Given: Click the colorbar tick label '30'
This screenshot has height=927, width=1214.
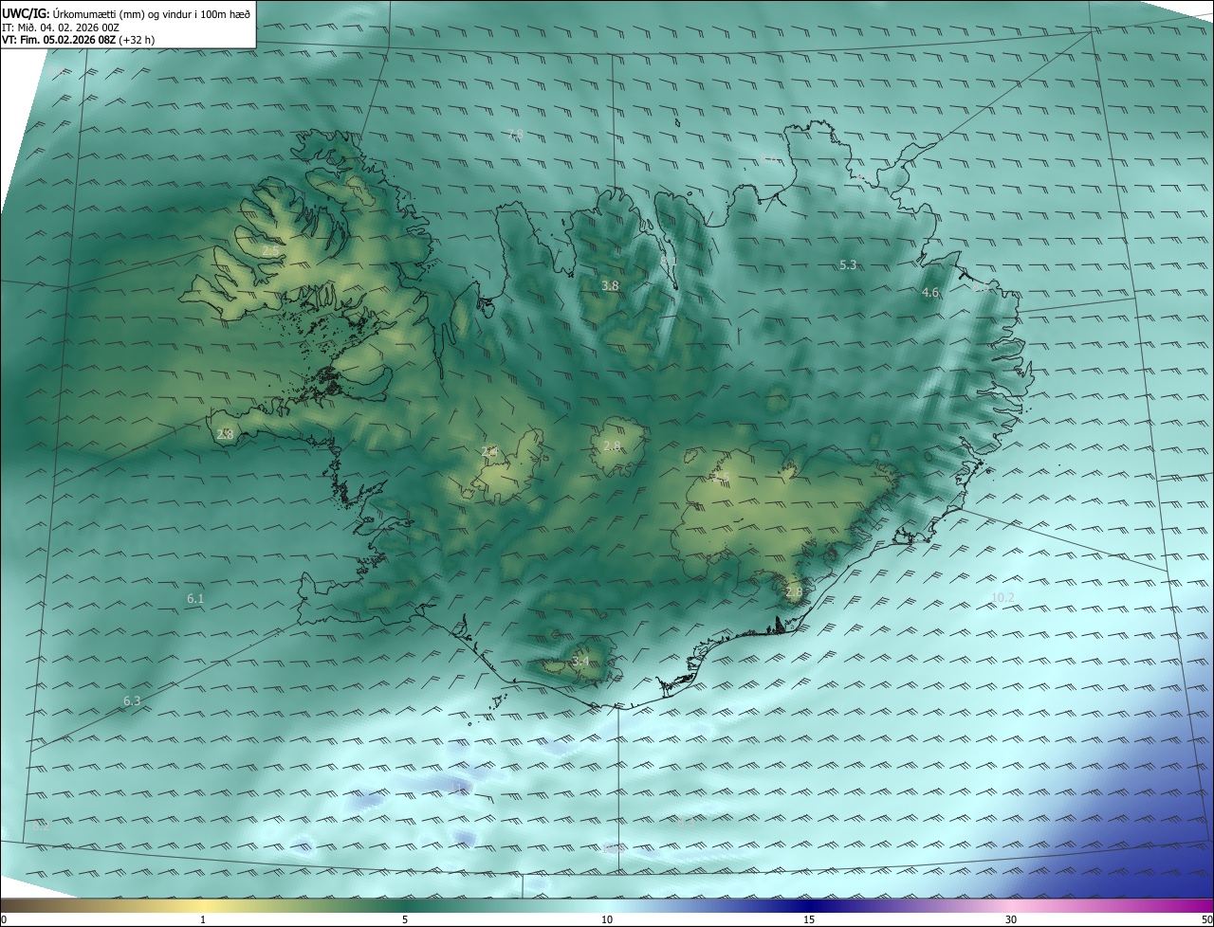Looking at the screenshot, I should point(1011,919).
